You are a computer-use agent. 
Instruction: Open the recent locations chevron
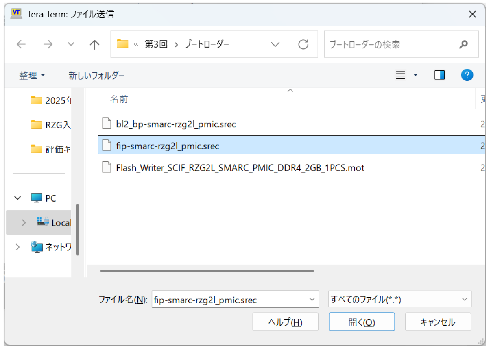tap(71, 44)
